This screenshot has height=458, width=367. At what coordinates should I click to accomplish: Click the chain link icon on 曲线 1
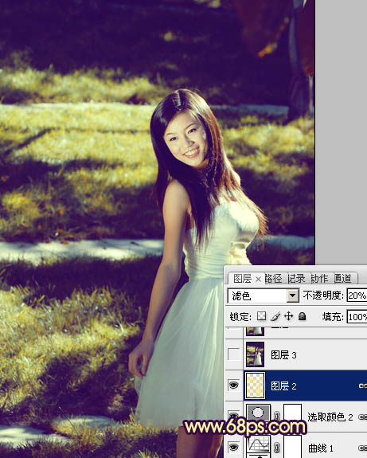(277, 448)
